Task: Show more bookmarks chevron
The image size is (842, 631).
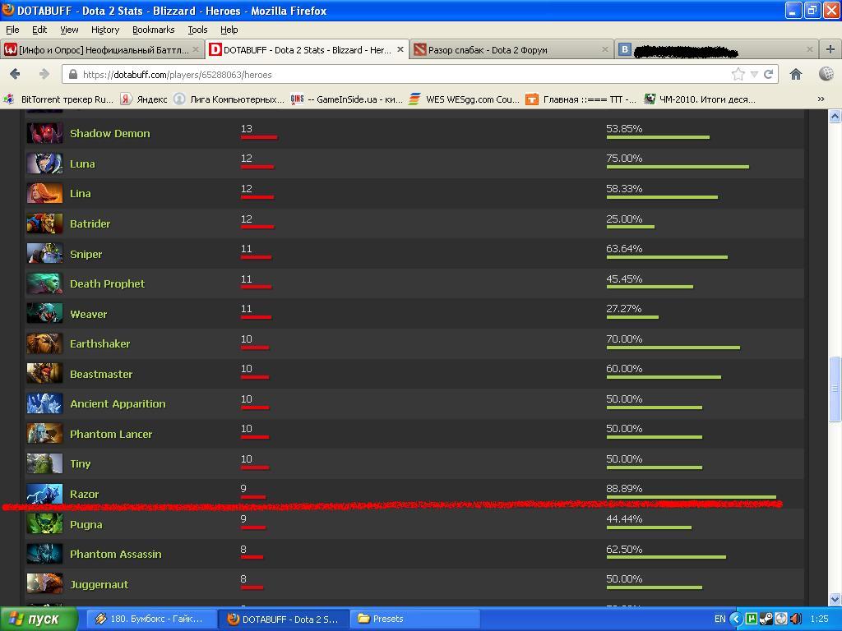Action: [821, 99]
